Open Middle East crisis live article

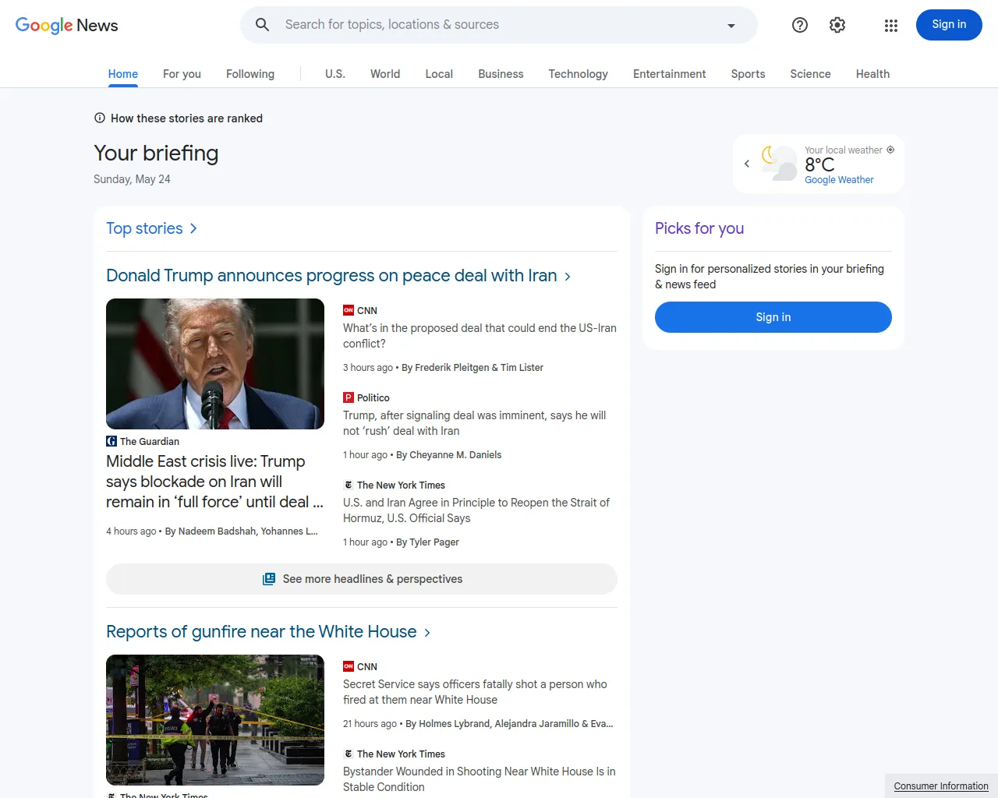(214, 482)
